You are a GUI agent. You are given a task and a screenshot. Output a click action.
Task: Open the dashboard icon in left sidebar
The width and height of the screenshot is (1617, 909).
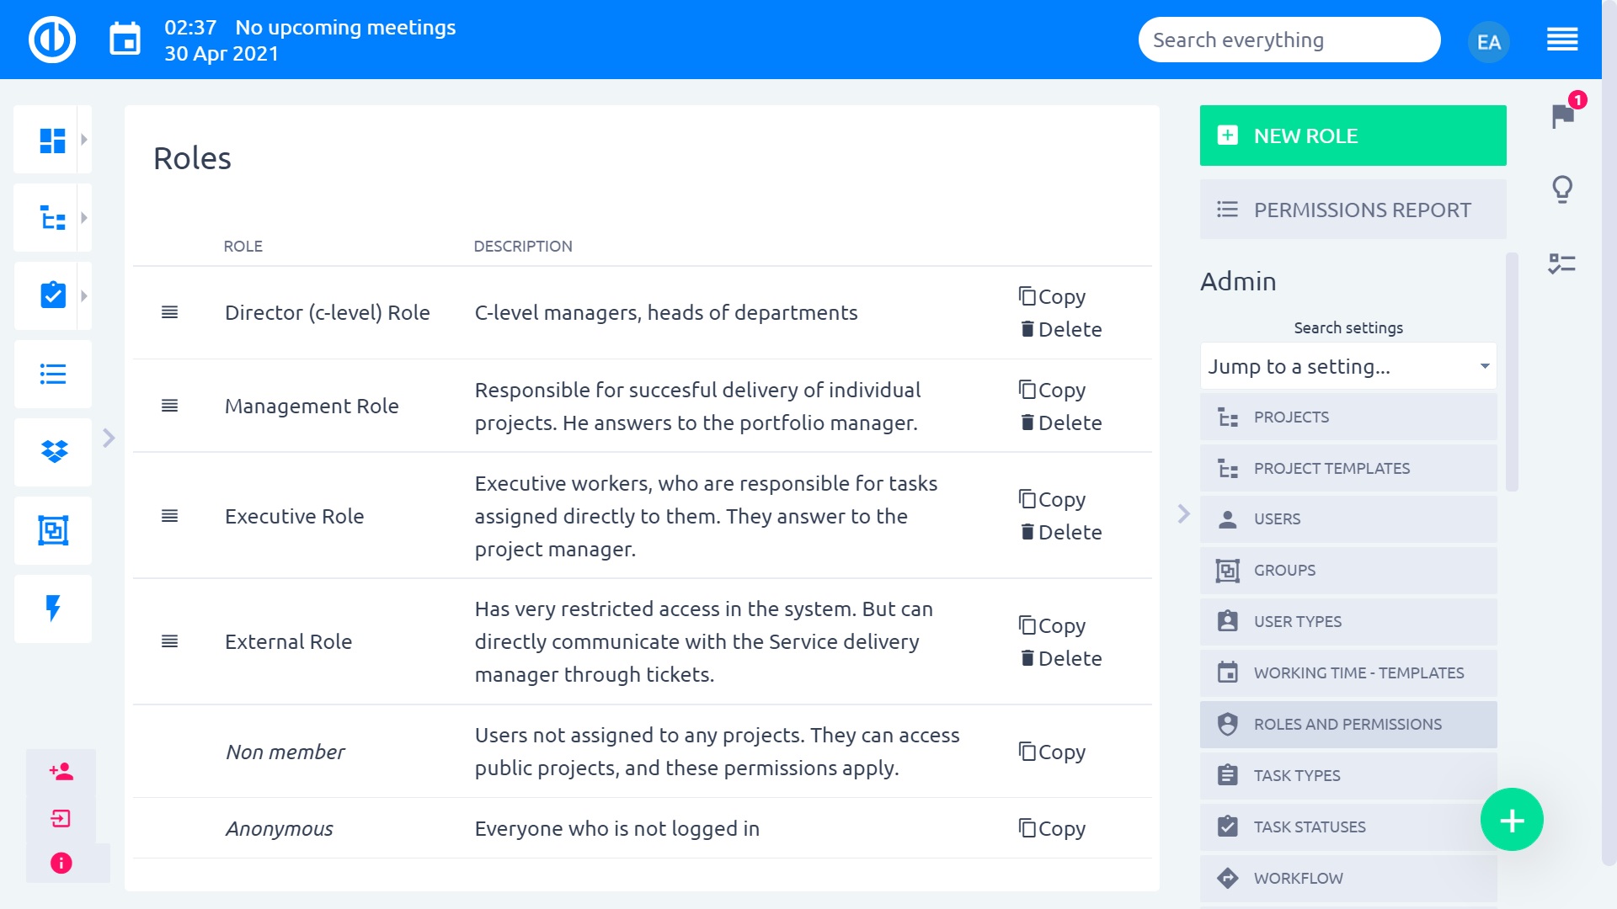[x=52, y=140]
